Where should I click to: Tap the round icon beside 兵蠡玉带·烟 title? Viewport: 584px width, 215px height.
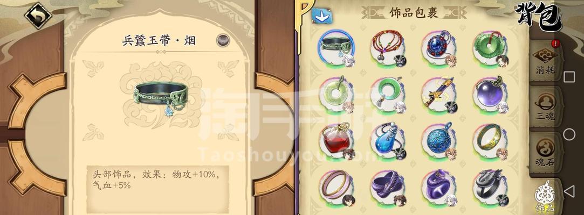coord(223,40)
